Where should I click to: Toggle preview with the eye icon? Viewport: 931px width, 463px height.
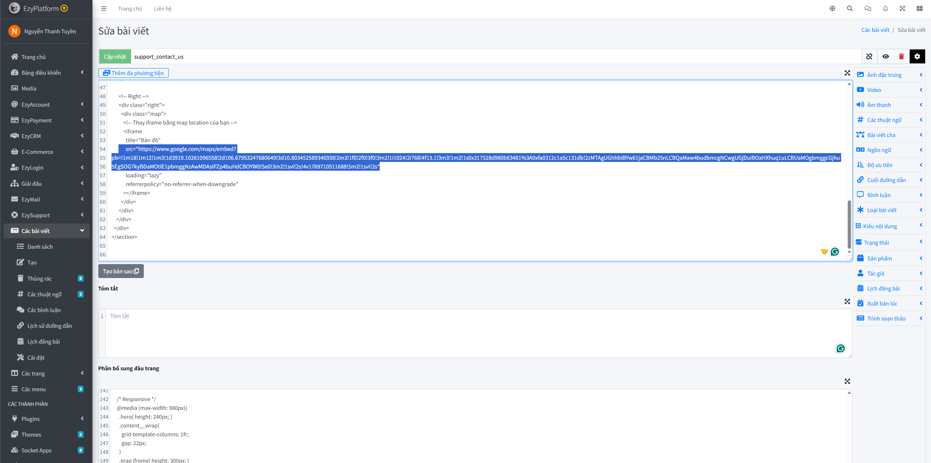pos(886,56)
